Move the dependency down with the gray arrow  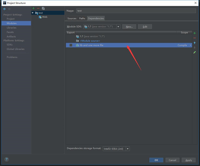[195, 48]
